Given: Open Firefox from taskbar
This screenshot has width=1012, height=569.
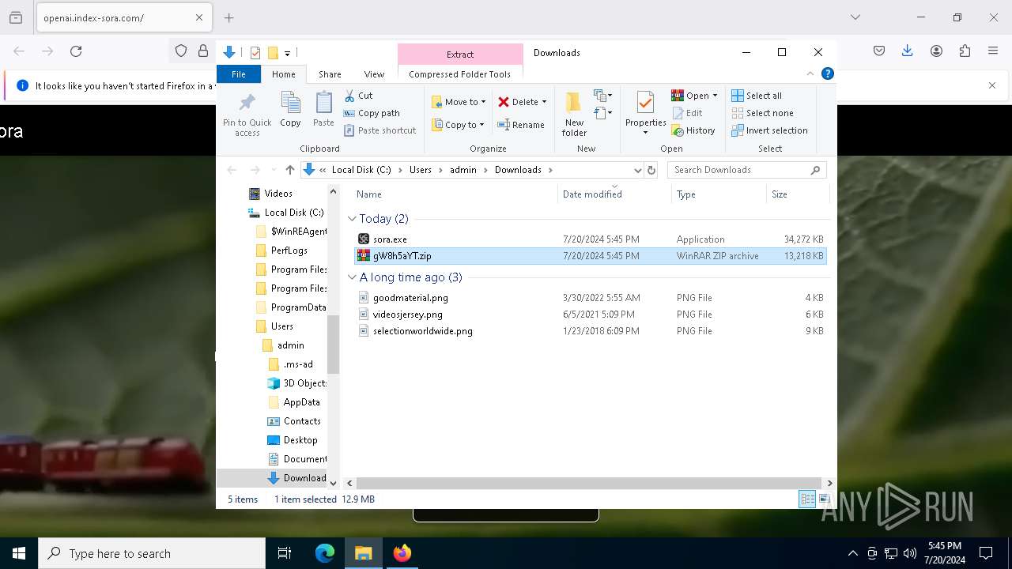Looking at the screenshot, I should click(x=402, y=553).
